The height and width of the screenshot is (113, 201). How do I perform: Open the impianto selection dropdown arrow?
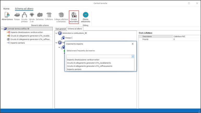(133, 56)
